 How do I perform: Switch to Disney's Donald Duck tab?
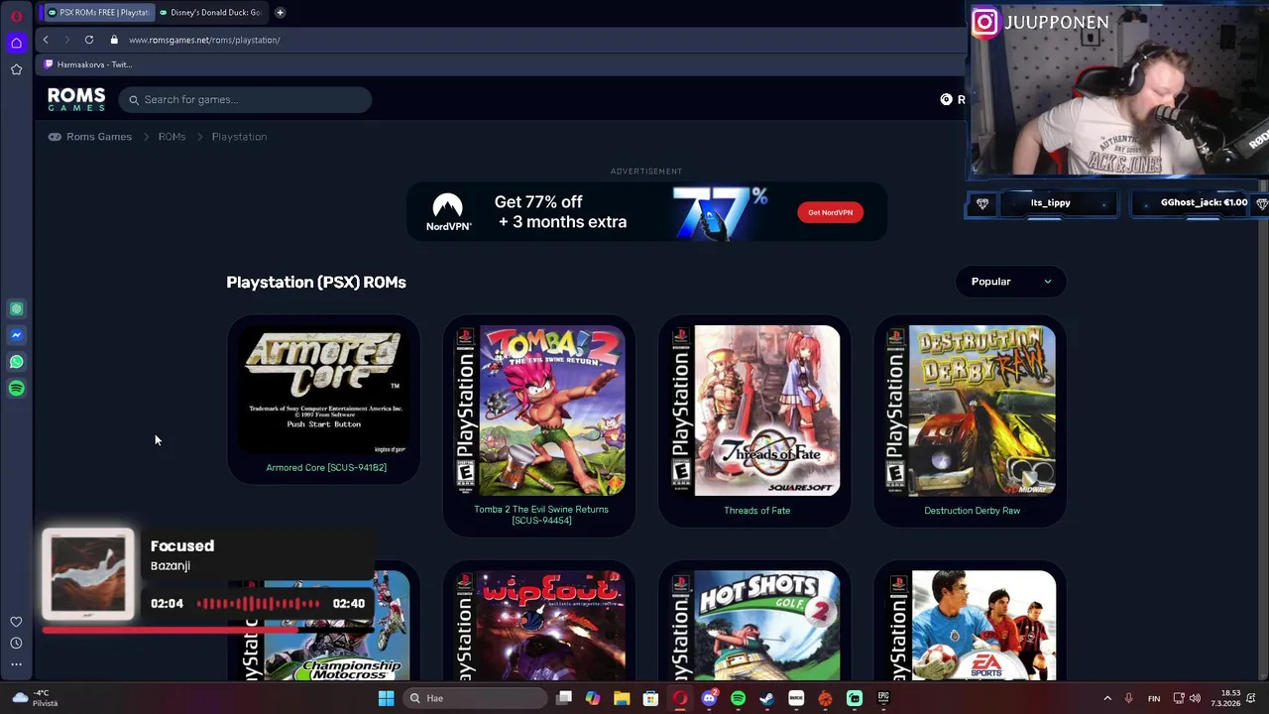[209, 12]
